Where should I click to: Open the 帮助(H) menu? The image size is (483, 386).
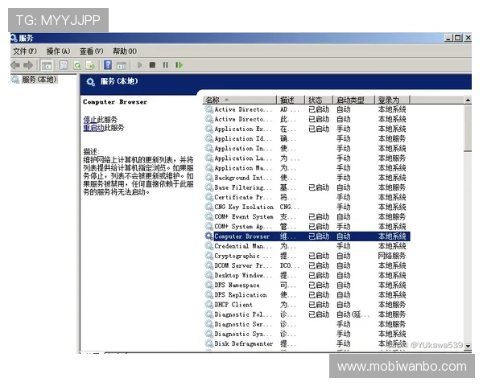click(x=125, y=51)
